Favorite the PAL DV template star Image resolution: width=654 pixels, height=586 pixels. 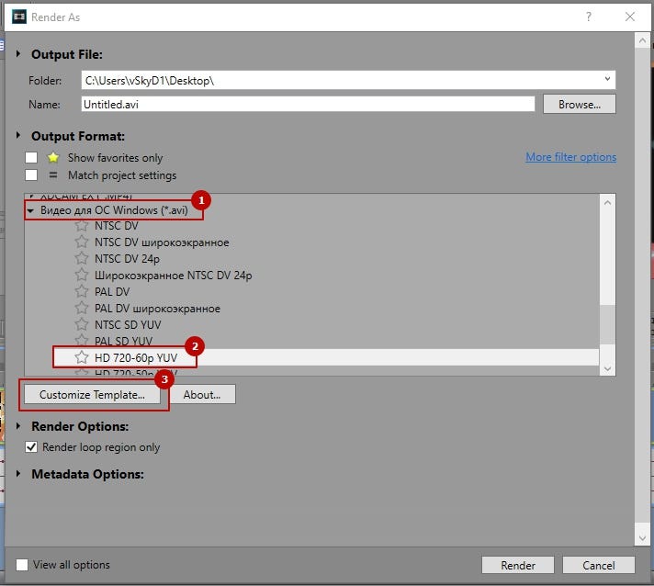(82, 291)
